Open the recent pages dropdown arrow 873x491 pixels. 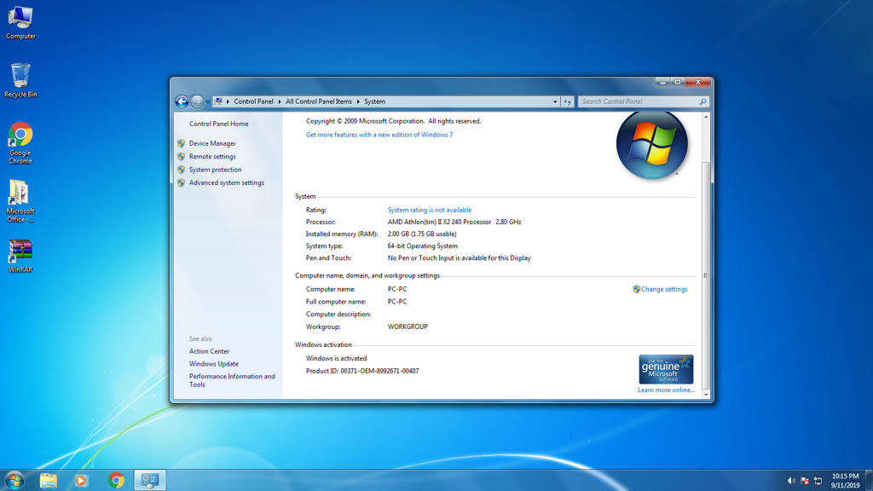pos(208,102)
